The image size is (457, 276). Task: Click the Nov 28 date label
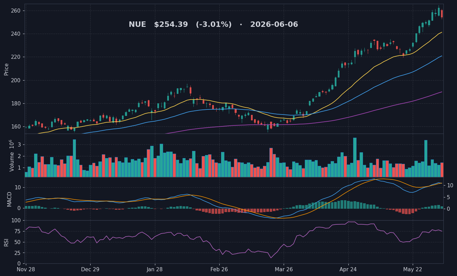26,270
